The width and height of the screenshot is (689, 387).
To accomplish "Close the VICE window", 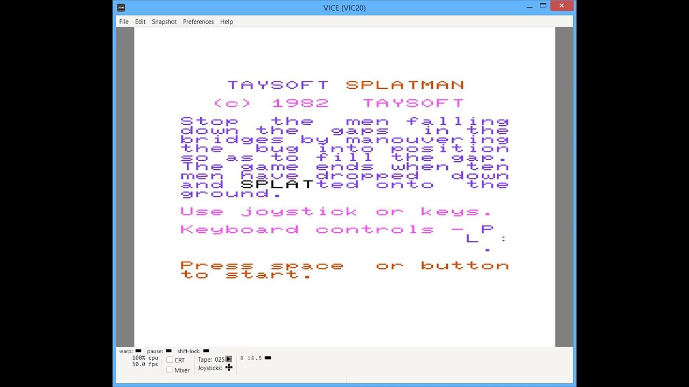I will click(x=562, y=6).
